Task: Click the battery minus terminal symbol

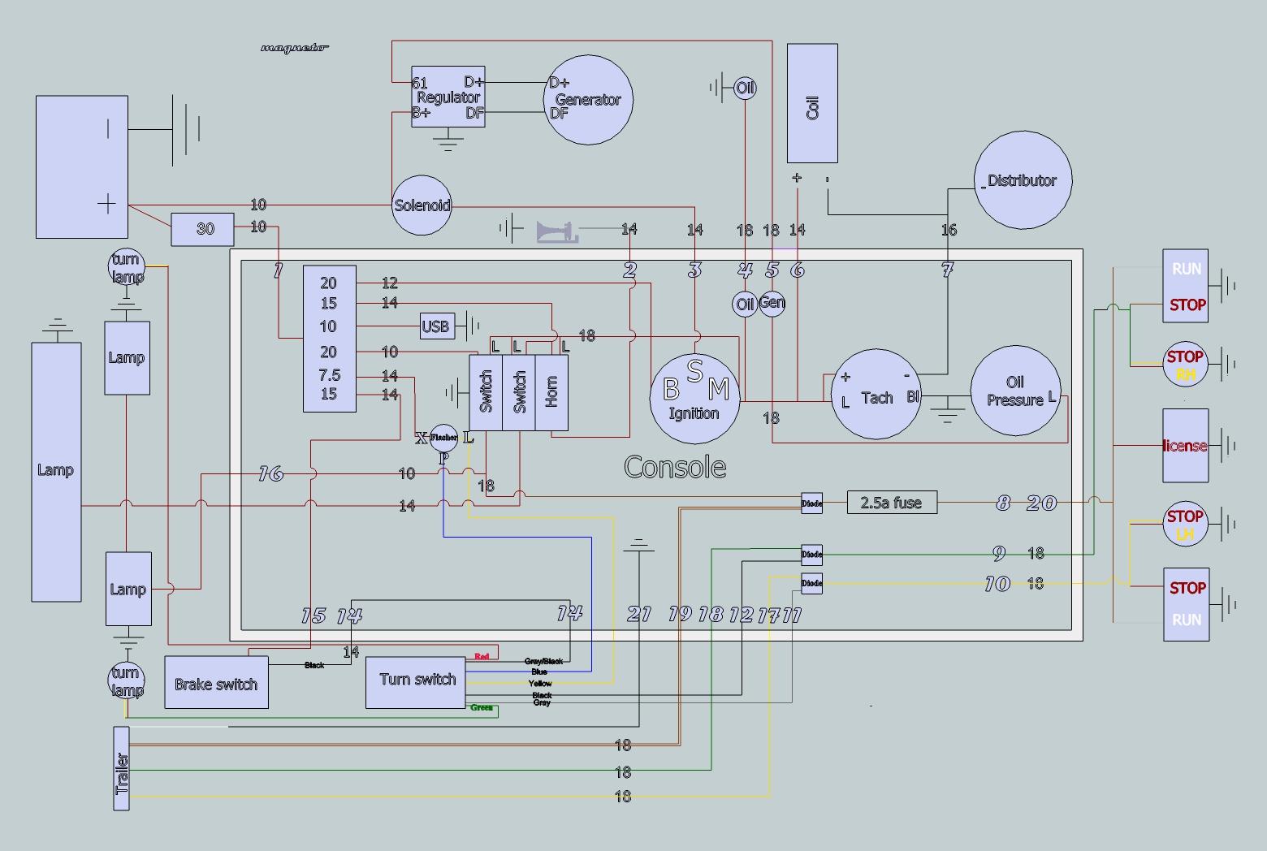Action: click(x=108, y=128)
